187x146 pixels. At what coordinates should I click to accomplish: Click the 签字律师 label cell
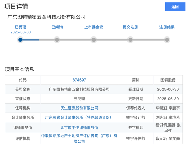(136, 128)
